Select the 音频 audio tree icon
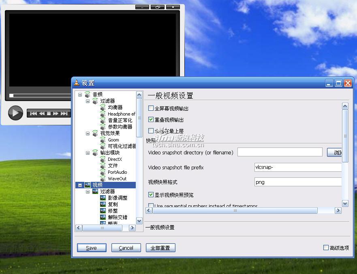This screenshot has height=274, width=357. [88, 95]
